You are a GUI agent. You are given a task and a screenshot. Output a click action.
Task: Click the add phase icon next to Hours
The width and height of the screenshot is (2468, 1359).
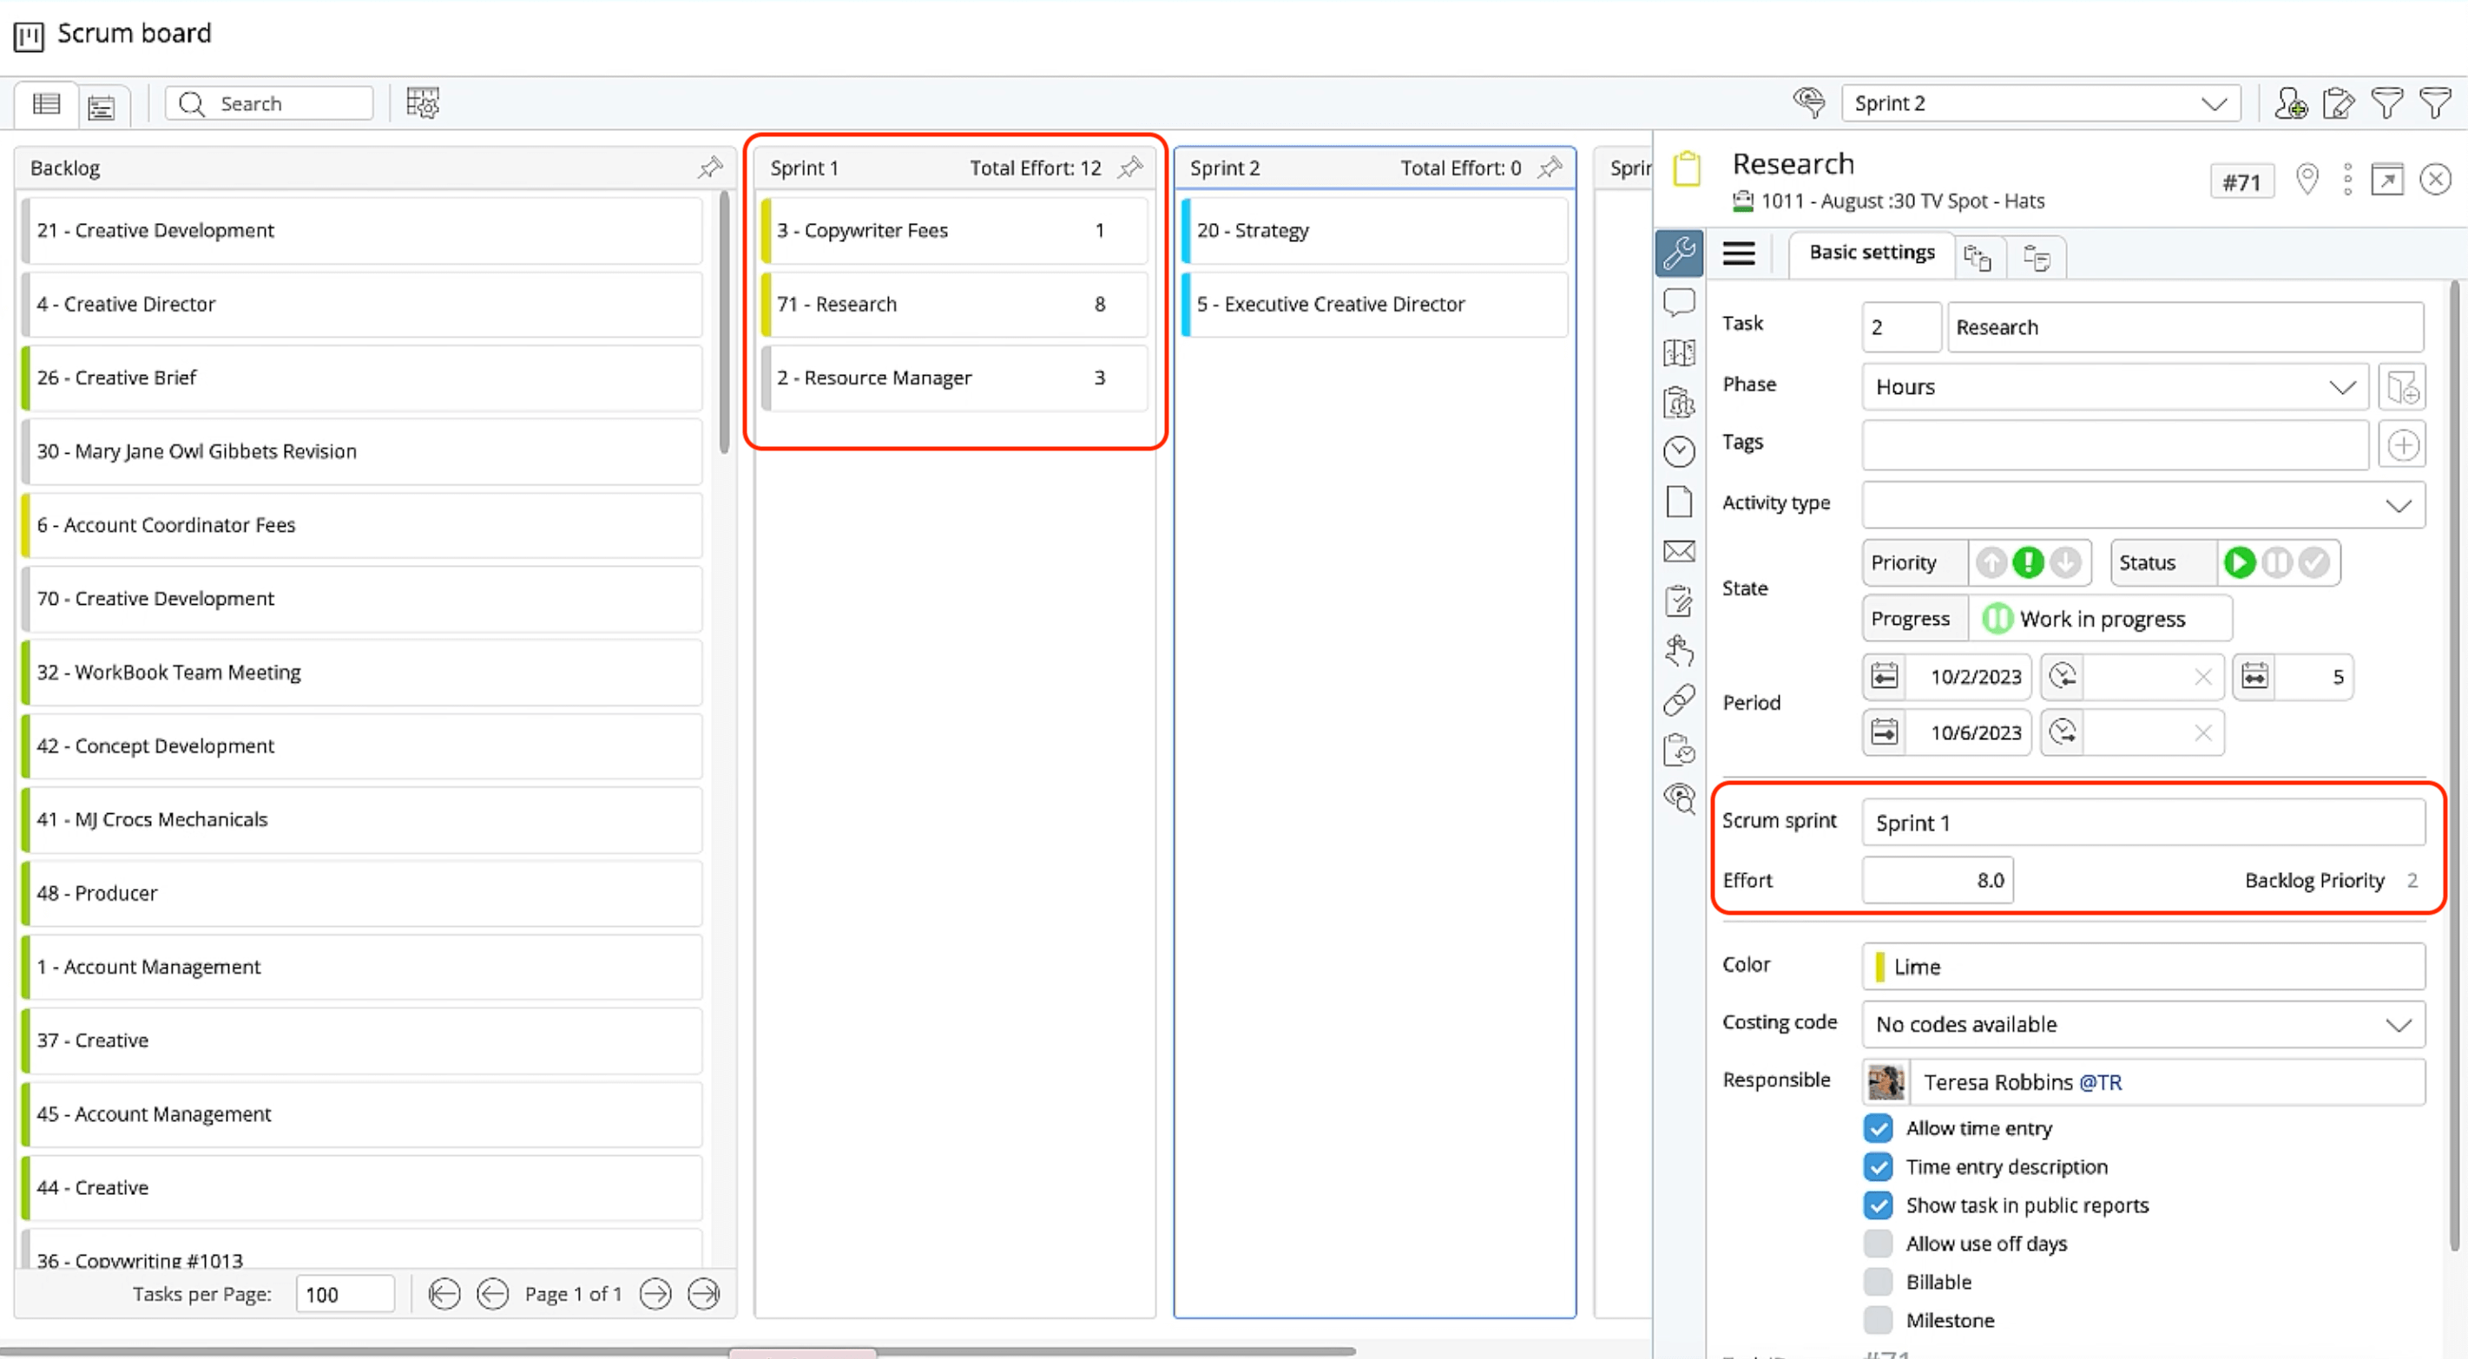(x=2403, y=388)
